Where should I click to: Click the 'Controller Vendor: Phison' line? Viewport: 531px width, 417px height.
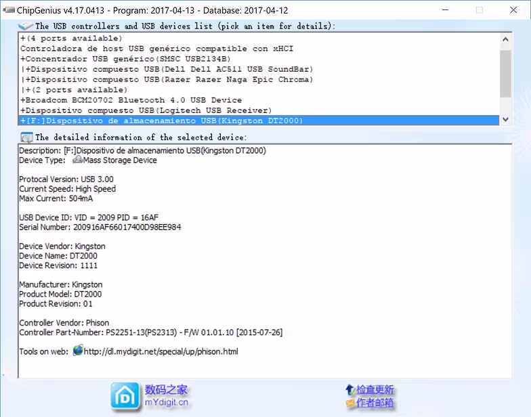click(64, 323)
